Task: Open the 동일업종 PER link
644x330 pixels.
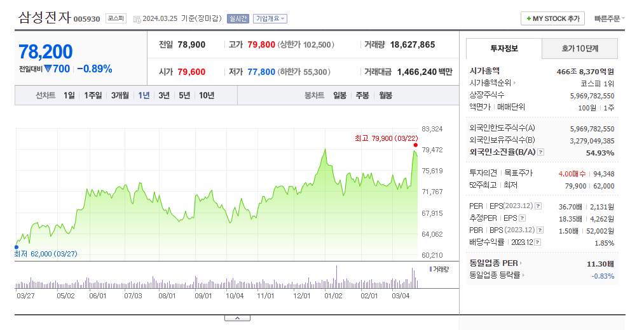Action: click(x=496, y=263)
